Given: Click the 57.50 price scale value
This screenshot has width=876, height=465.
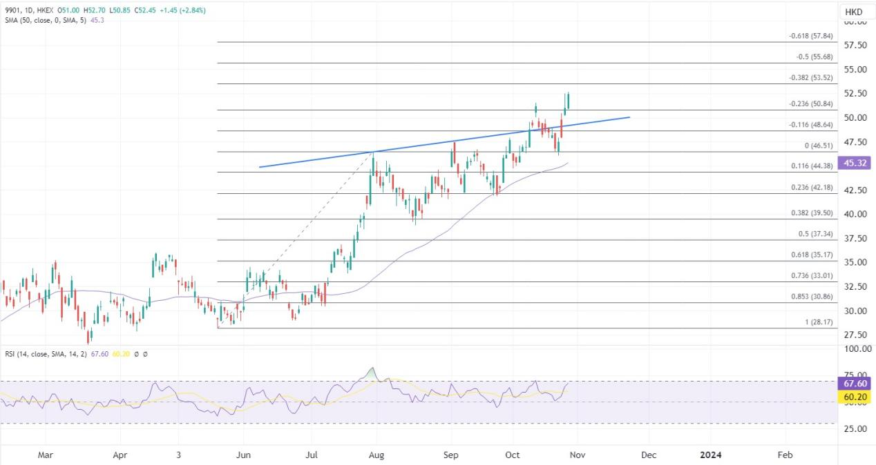Looking at the screenshot, I should [x=856, y=46].
